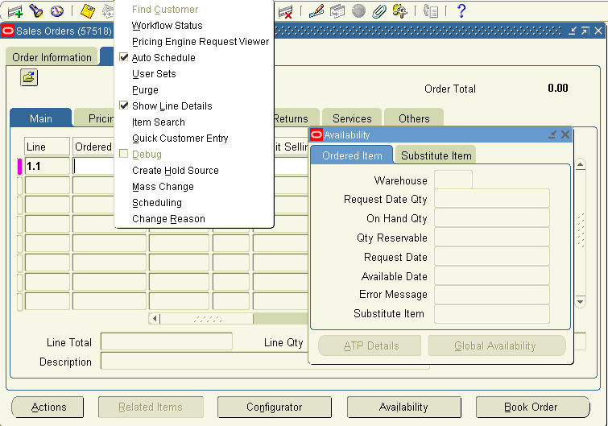This screenshot has height=426, width=608.
Task: Choose Change Reason from the menu
Action: coord(168,219)
